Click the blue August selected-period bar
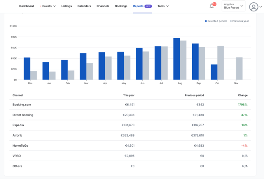Viewport: 264px width, 179px height. [x=177, y=59]
